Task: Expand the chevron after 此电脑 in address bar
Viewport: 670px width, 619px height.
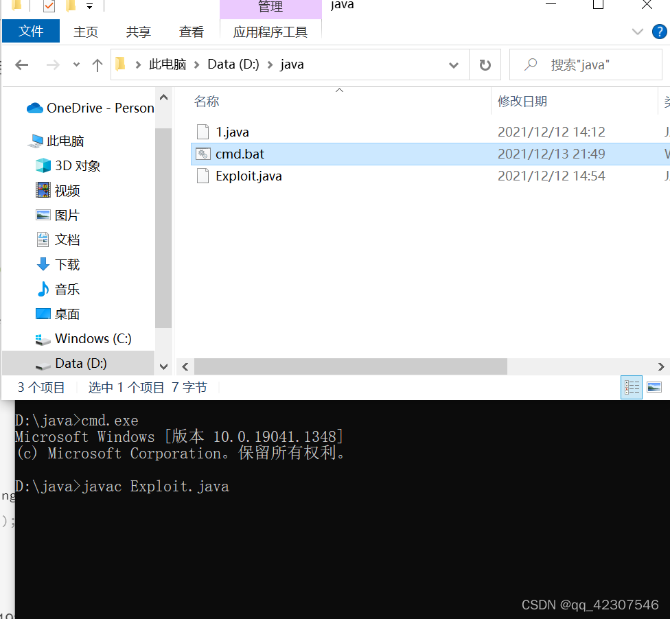Action: (x=196, y=65)
